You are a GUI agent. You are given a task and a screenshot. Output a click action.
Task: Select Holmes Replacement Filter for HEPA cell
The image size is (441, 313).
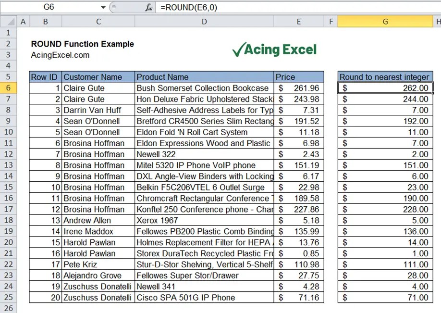204,242
